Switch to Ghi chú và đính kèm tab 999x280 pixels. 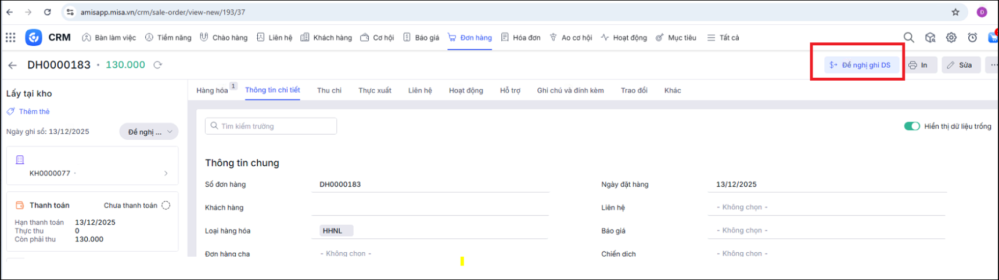(x=570, y=90)
